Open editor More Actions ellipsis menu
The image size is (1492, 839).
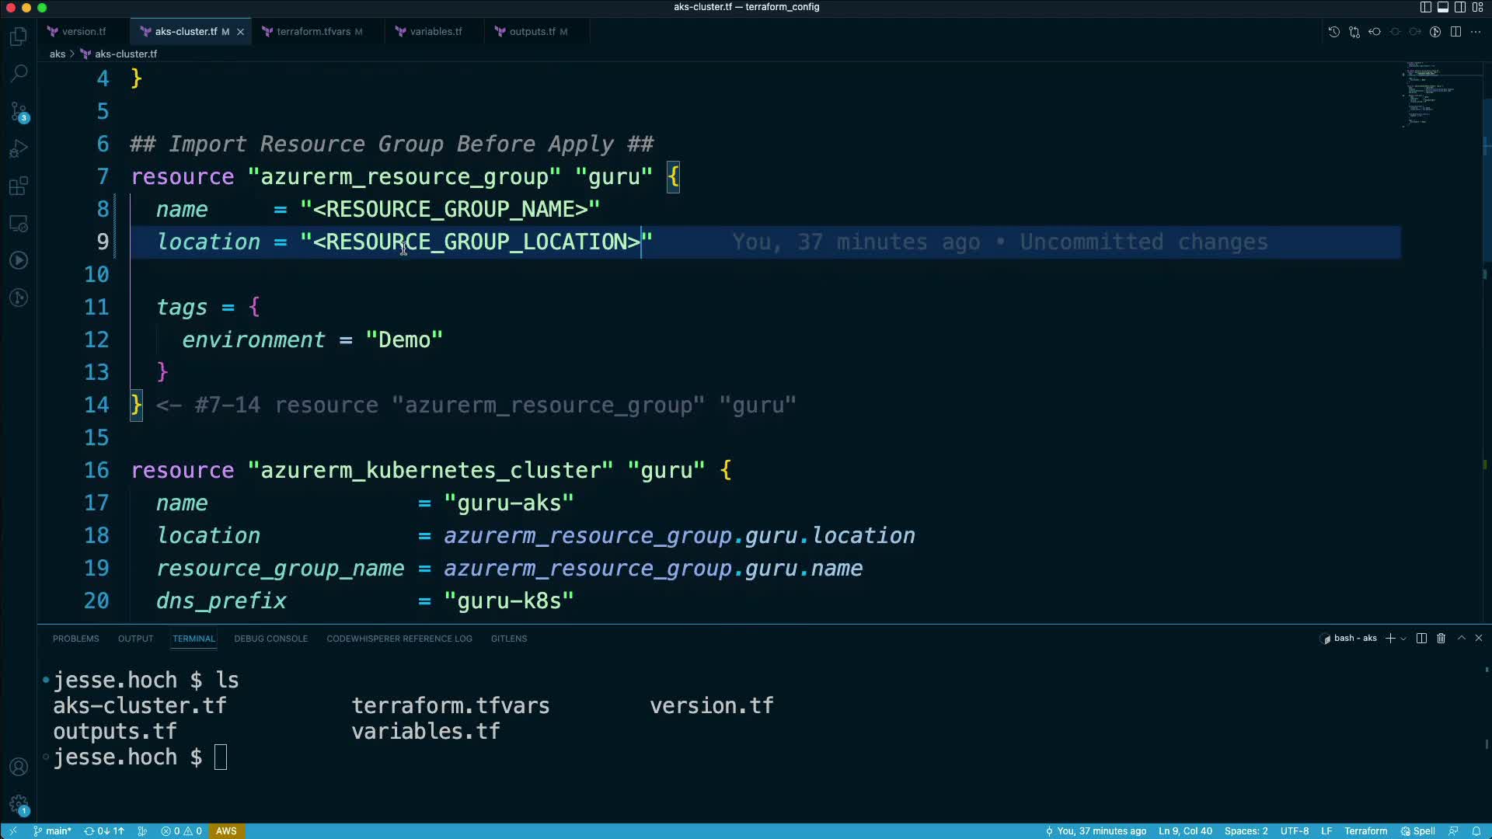coord(1476,32)
